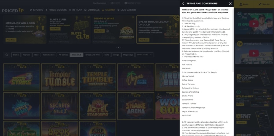Screen dimensions: 274x136
Task: Go to Sports section
Action: click(x=36, y=10)
